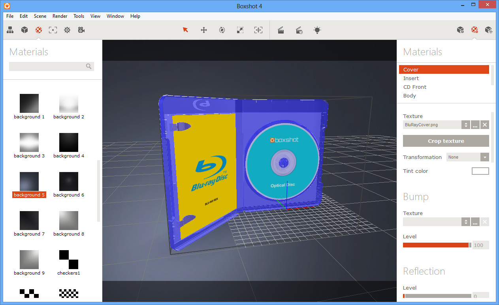Click the light bulb lighting icon
Image resolution: width=499 pixels, height=305 pixels.
(317, 30)
